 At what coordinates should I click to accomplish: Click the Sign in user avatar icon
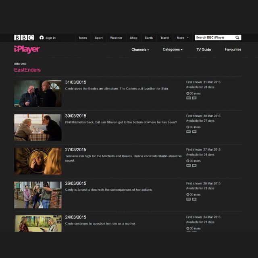42,37
